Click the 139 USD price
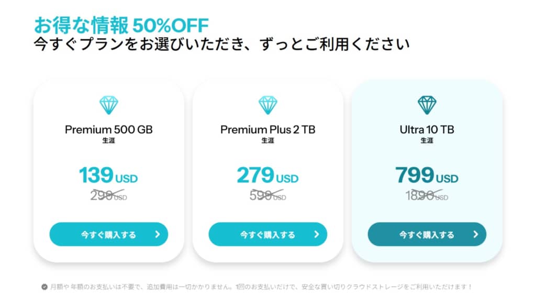The height and width of the screenshot is (301, 536). click(x=108, y=175)
